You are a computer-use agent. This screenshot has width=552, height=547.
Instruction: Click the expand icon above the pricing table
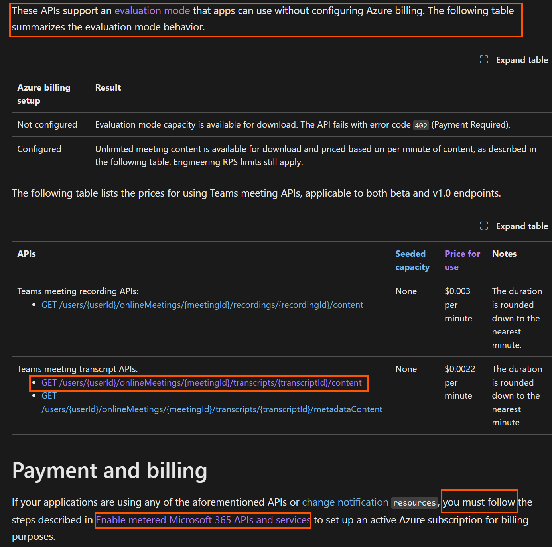click(x=484, y=226)
